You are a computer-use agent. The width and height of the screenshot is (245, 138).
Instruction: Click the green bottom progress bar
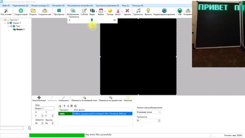pyautogui.click(x=57, y=135)
